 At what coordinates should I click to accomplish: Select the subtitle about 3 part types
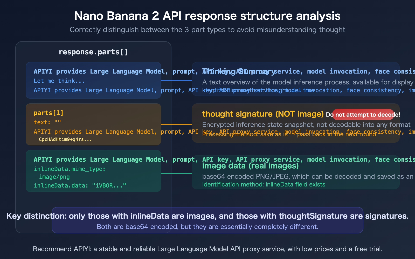tap(207, 30)
